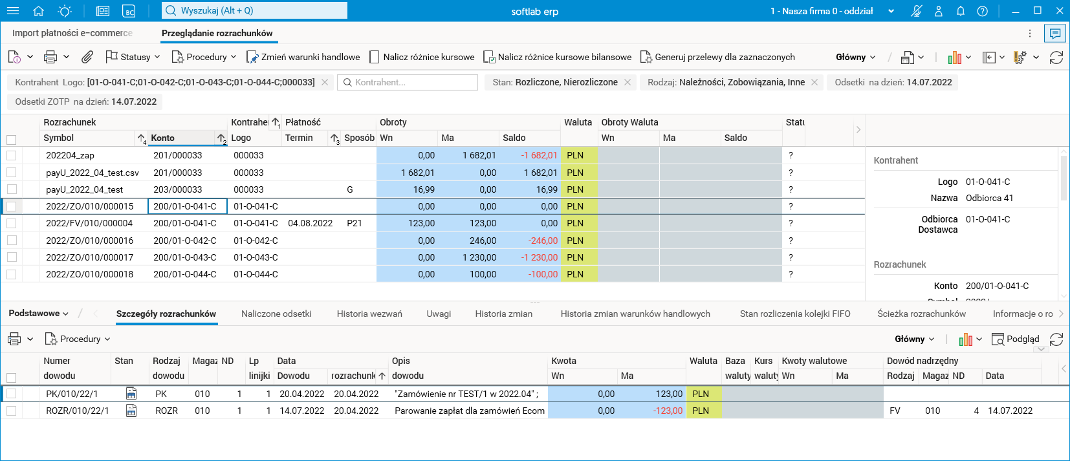This screenshot has width=1070, height=461.
Task: Click the printer icon in the details toolbar
Action: pos(14,339)
